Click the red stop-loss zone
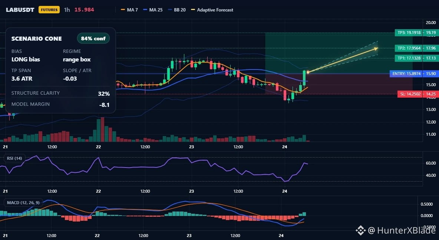Image resolution: width=439 pixels, height=240 pixels. [x=339, y=84]
